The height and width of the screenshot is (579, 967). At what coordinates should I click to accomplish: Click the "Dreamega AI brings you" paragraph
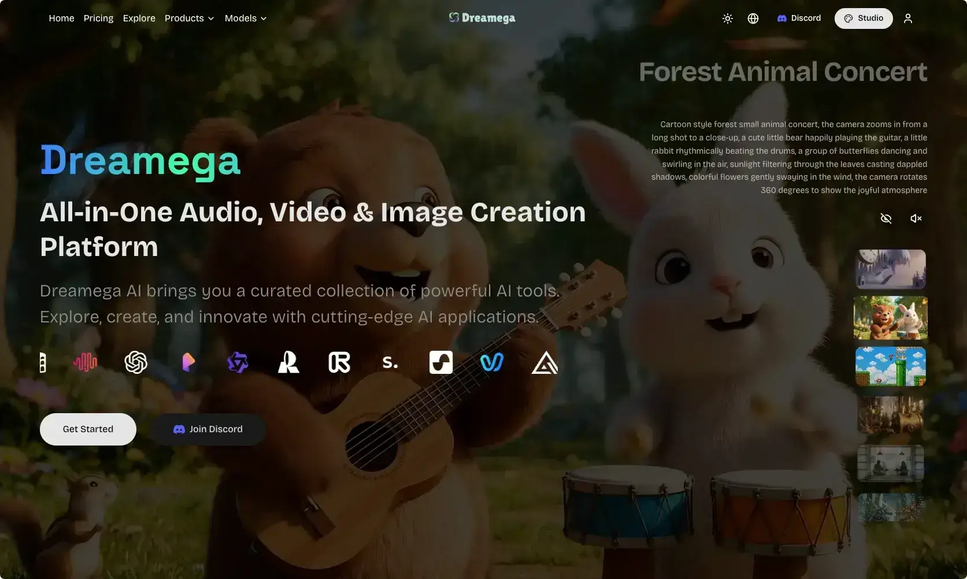click(300, 304)
